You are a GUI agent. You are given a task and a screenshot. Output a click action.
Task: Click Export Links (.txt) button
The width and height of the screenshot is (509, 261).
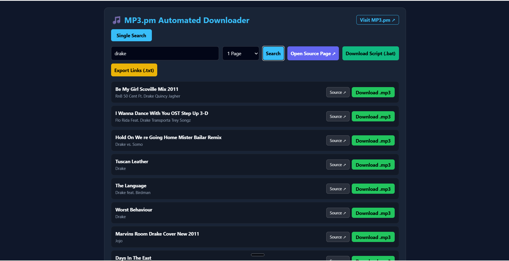[x=134, y=70]
